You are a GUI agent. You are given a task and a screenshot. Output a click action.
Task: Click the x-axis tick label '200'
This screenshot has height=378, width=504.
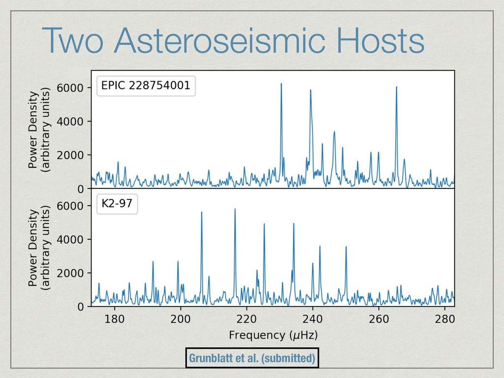point(180,319)
